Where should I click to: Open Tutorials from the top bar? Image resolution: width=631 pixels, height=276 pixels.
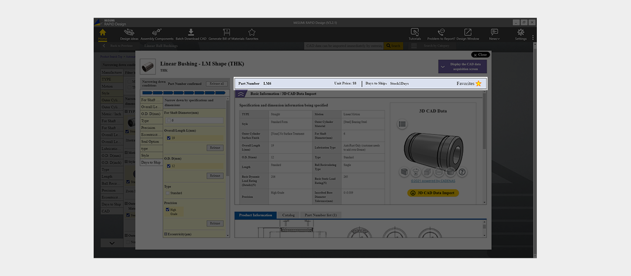pos(415,34)
